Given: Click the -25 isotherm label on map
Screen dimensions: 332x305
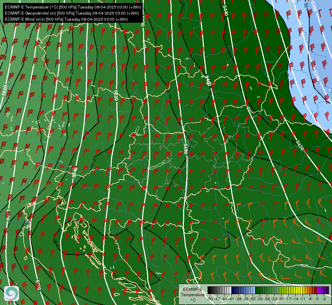Looking at the screenshot, I should point(72,72).
